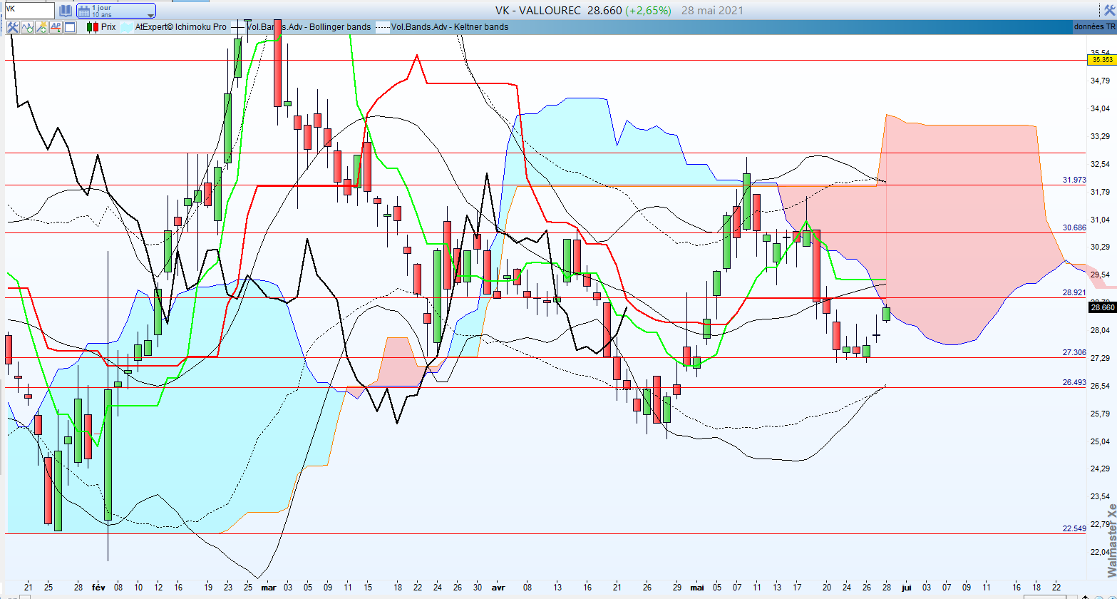Click the 22.549 level label
1117x599 pixels.
(1074, 528)
